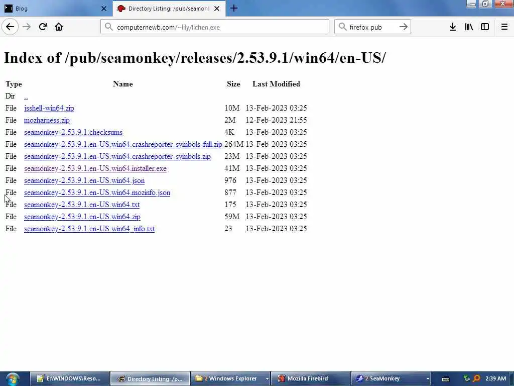Download seamonkey-2.53.9.1.en-US.win64.zip
Viewport: 514px width, 386px height.
[82, 217]
